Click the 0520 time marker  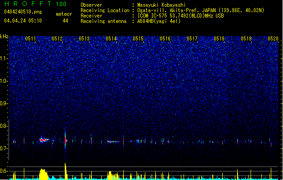(x=273, y=39)
